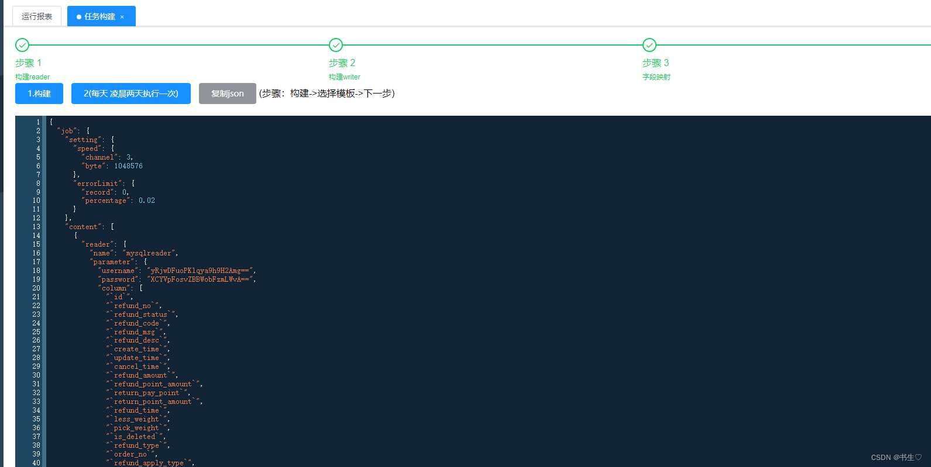Viewport: 931px width, 467px height.
Task: Click the percentage value 0.02
Action: pos(147,200)
